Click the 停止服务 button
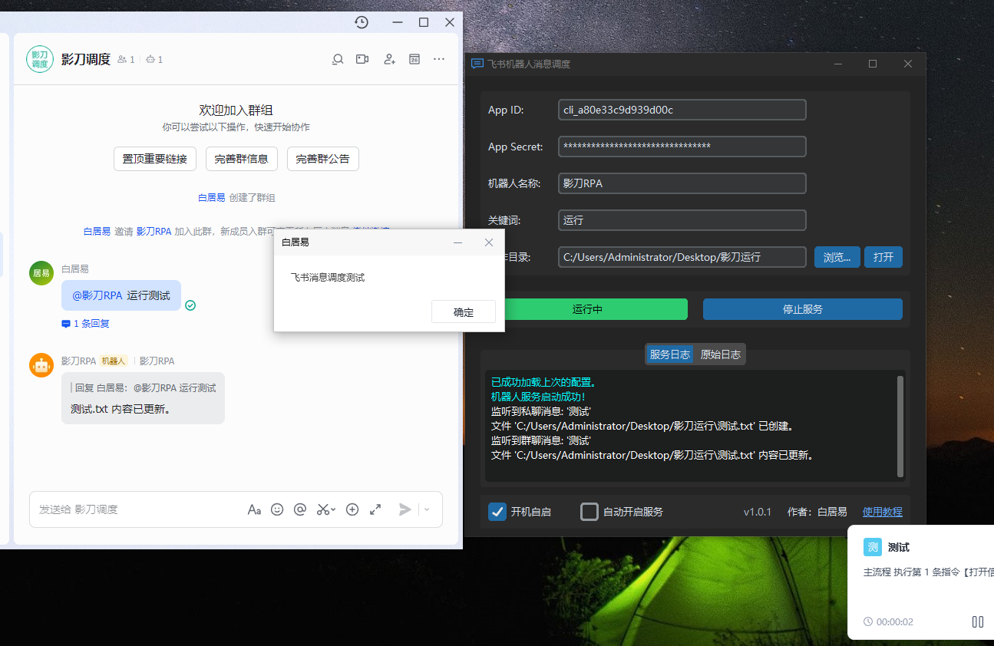The width and height of the screenshot is (994, 646). pyautogui.click(x=802, y=309)
